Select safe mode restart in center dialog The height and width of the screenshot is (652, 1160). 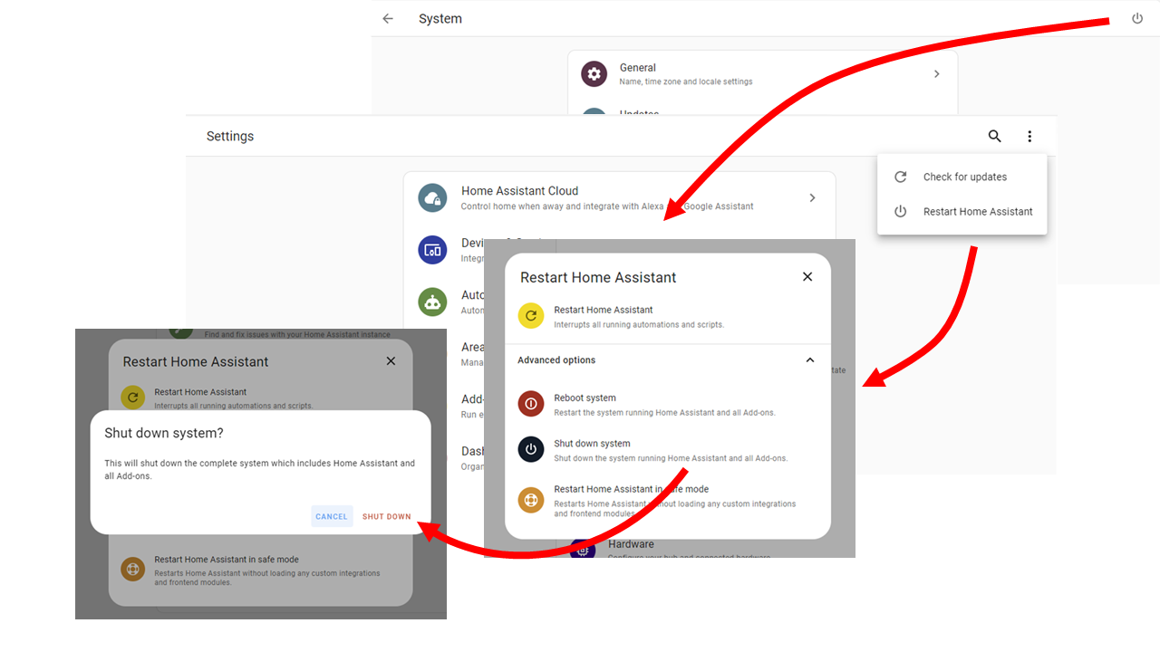coord(668,500)
